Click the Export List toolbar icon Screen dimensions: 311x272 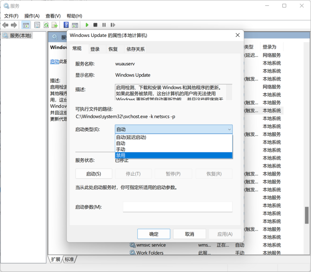coord(54,25)
